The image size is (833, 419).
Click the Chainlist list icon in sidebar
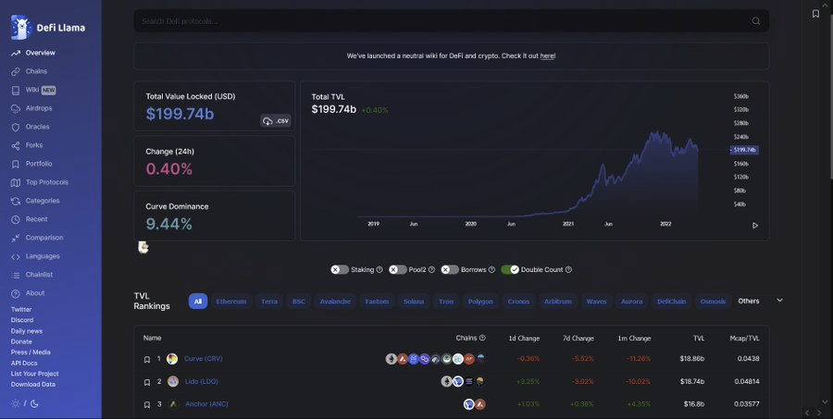coord(16,275)
